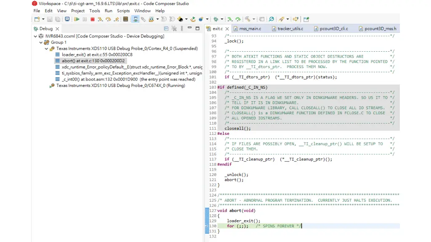The image size is (431, 242).
Task: Open the dropdown arrow next to the chip reset icon
Action: coord(186,19)
